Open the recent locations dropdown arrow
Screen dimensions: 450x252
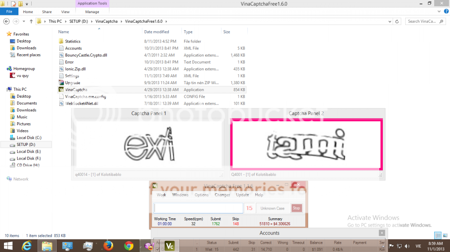click(24, 21)
